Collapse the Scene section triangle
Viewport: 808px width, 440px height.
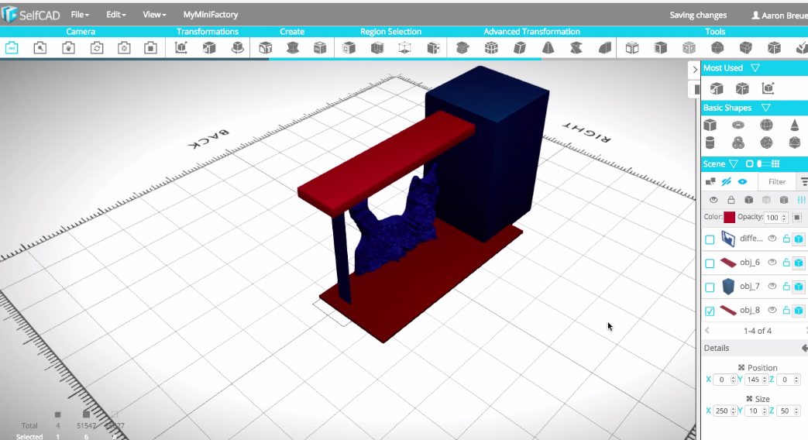click(734, 164)
